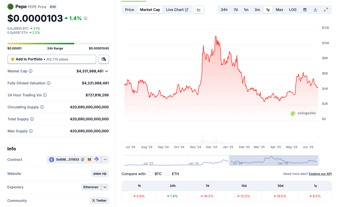
Task: Click right handle of chart range navigator
Action: [318, 160]
